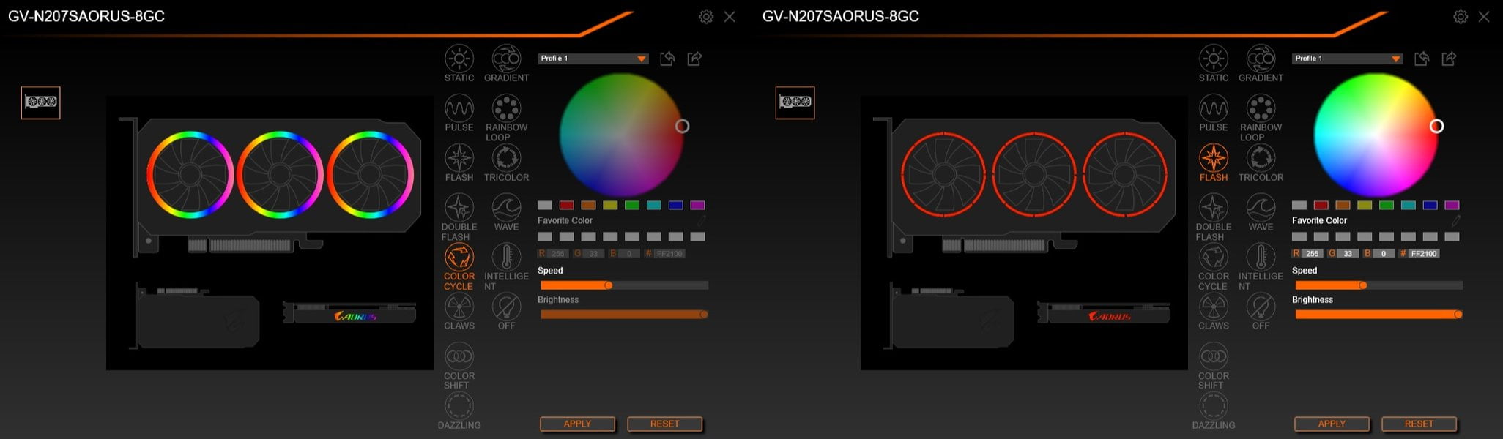Click RESET button in the left window
This screenshot has width=1503, height=439.
tap(665, 424)
